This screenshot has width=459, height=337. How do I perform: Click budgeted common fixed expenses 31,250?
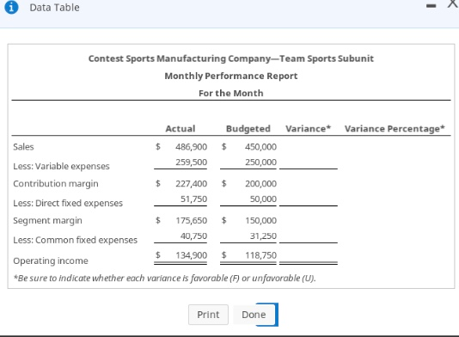pos(263,236)
